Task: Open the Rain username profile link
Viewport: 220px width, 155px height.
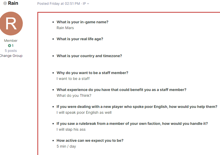Action: click(x=13, y=3)
